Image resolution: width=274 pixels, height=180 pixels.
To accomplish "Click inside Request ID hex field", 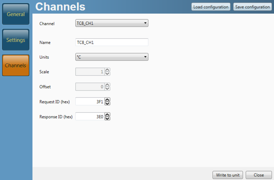I will click(90, 101).
